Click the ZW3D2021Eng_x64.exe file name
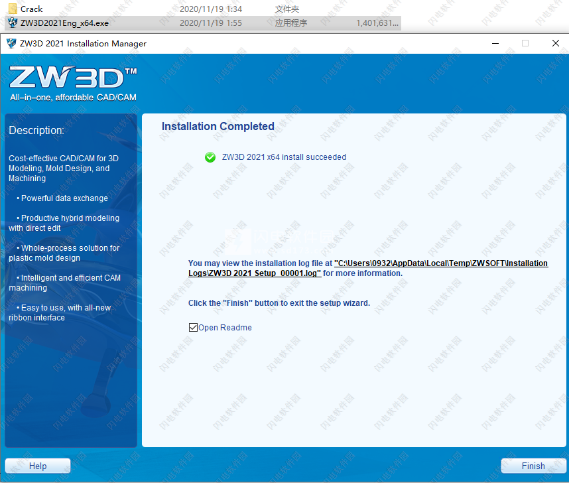 pyautogui.click(x=64, y=23)
